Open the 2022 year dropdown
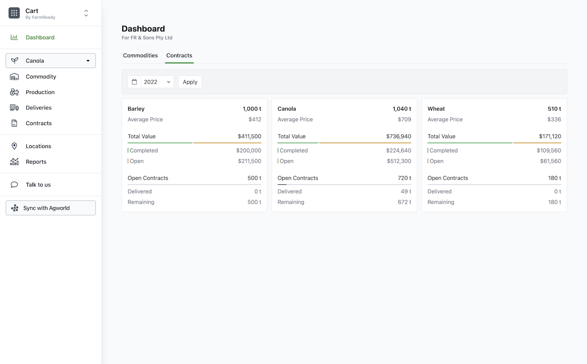Image resolution: width=587 pixels, height=364 pixels. (157, 82)
